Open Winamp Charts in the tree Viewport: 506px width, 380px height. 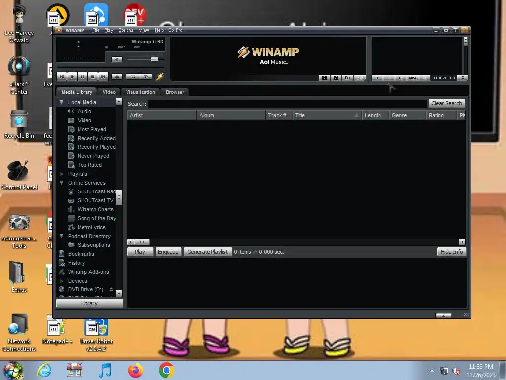click(95, 209)
